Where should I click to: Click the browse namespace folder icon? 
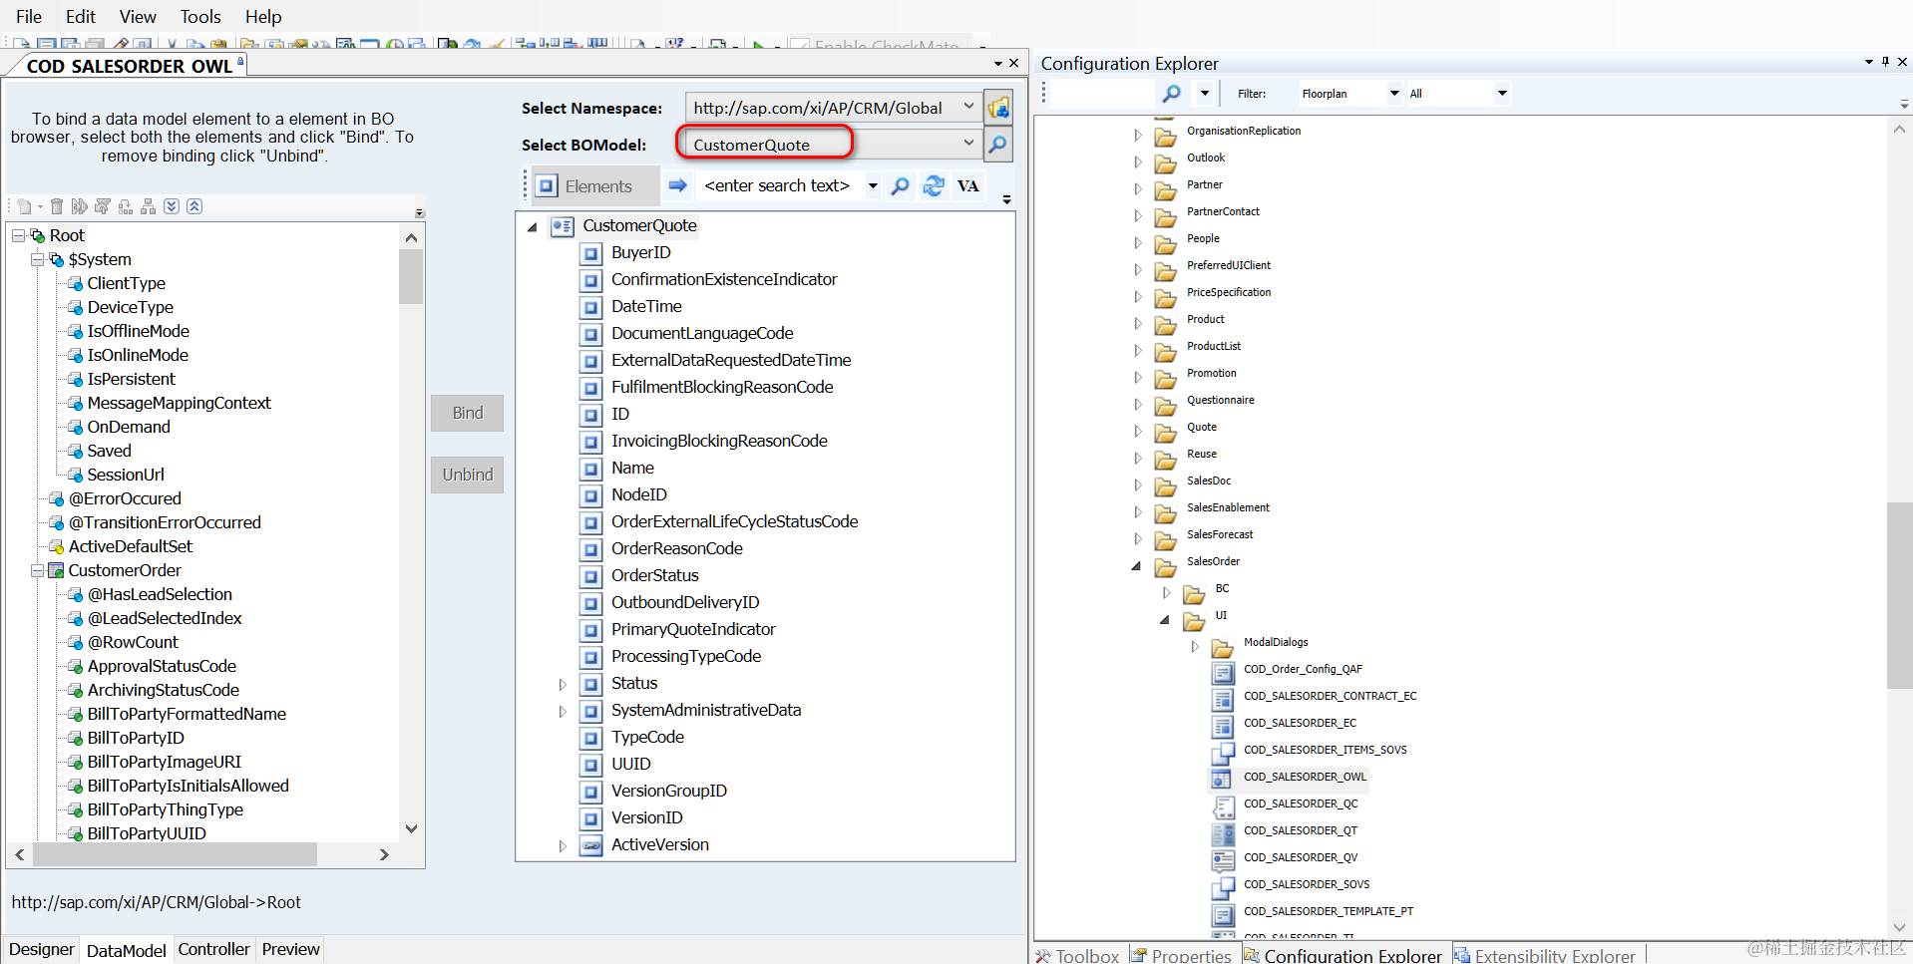[998, 108]
